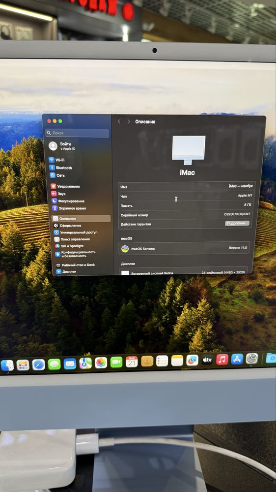This screenshot has height=492, width=276.
Task: Open Пункт управления settings
Action: 72,239
